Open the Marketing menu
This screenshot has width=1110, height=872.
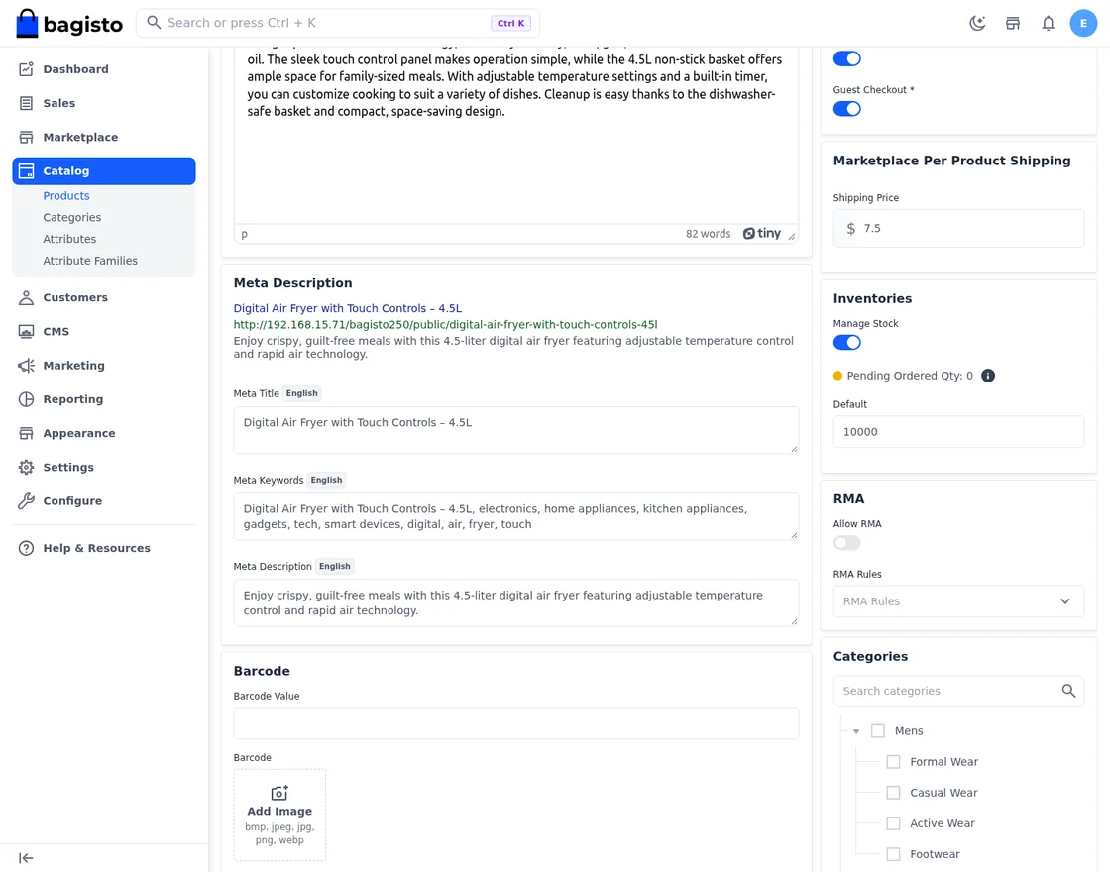click(x=104, y=366)
